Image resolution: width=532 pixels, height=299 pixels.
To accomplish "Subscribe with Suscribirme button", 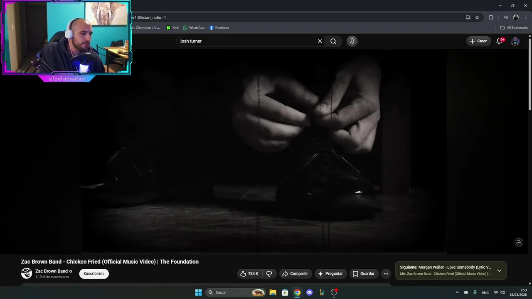I will pos(94,274).
